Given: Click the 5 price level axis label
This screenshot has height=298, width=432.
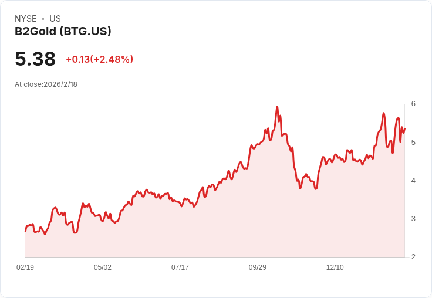Looking at the screenshot, I should pos(413,143).
